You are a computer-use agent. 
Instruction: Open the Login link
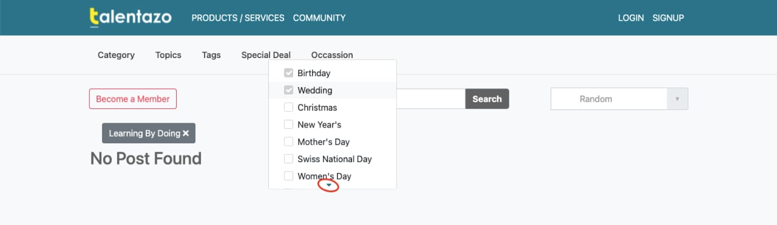631,18
